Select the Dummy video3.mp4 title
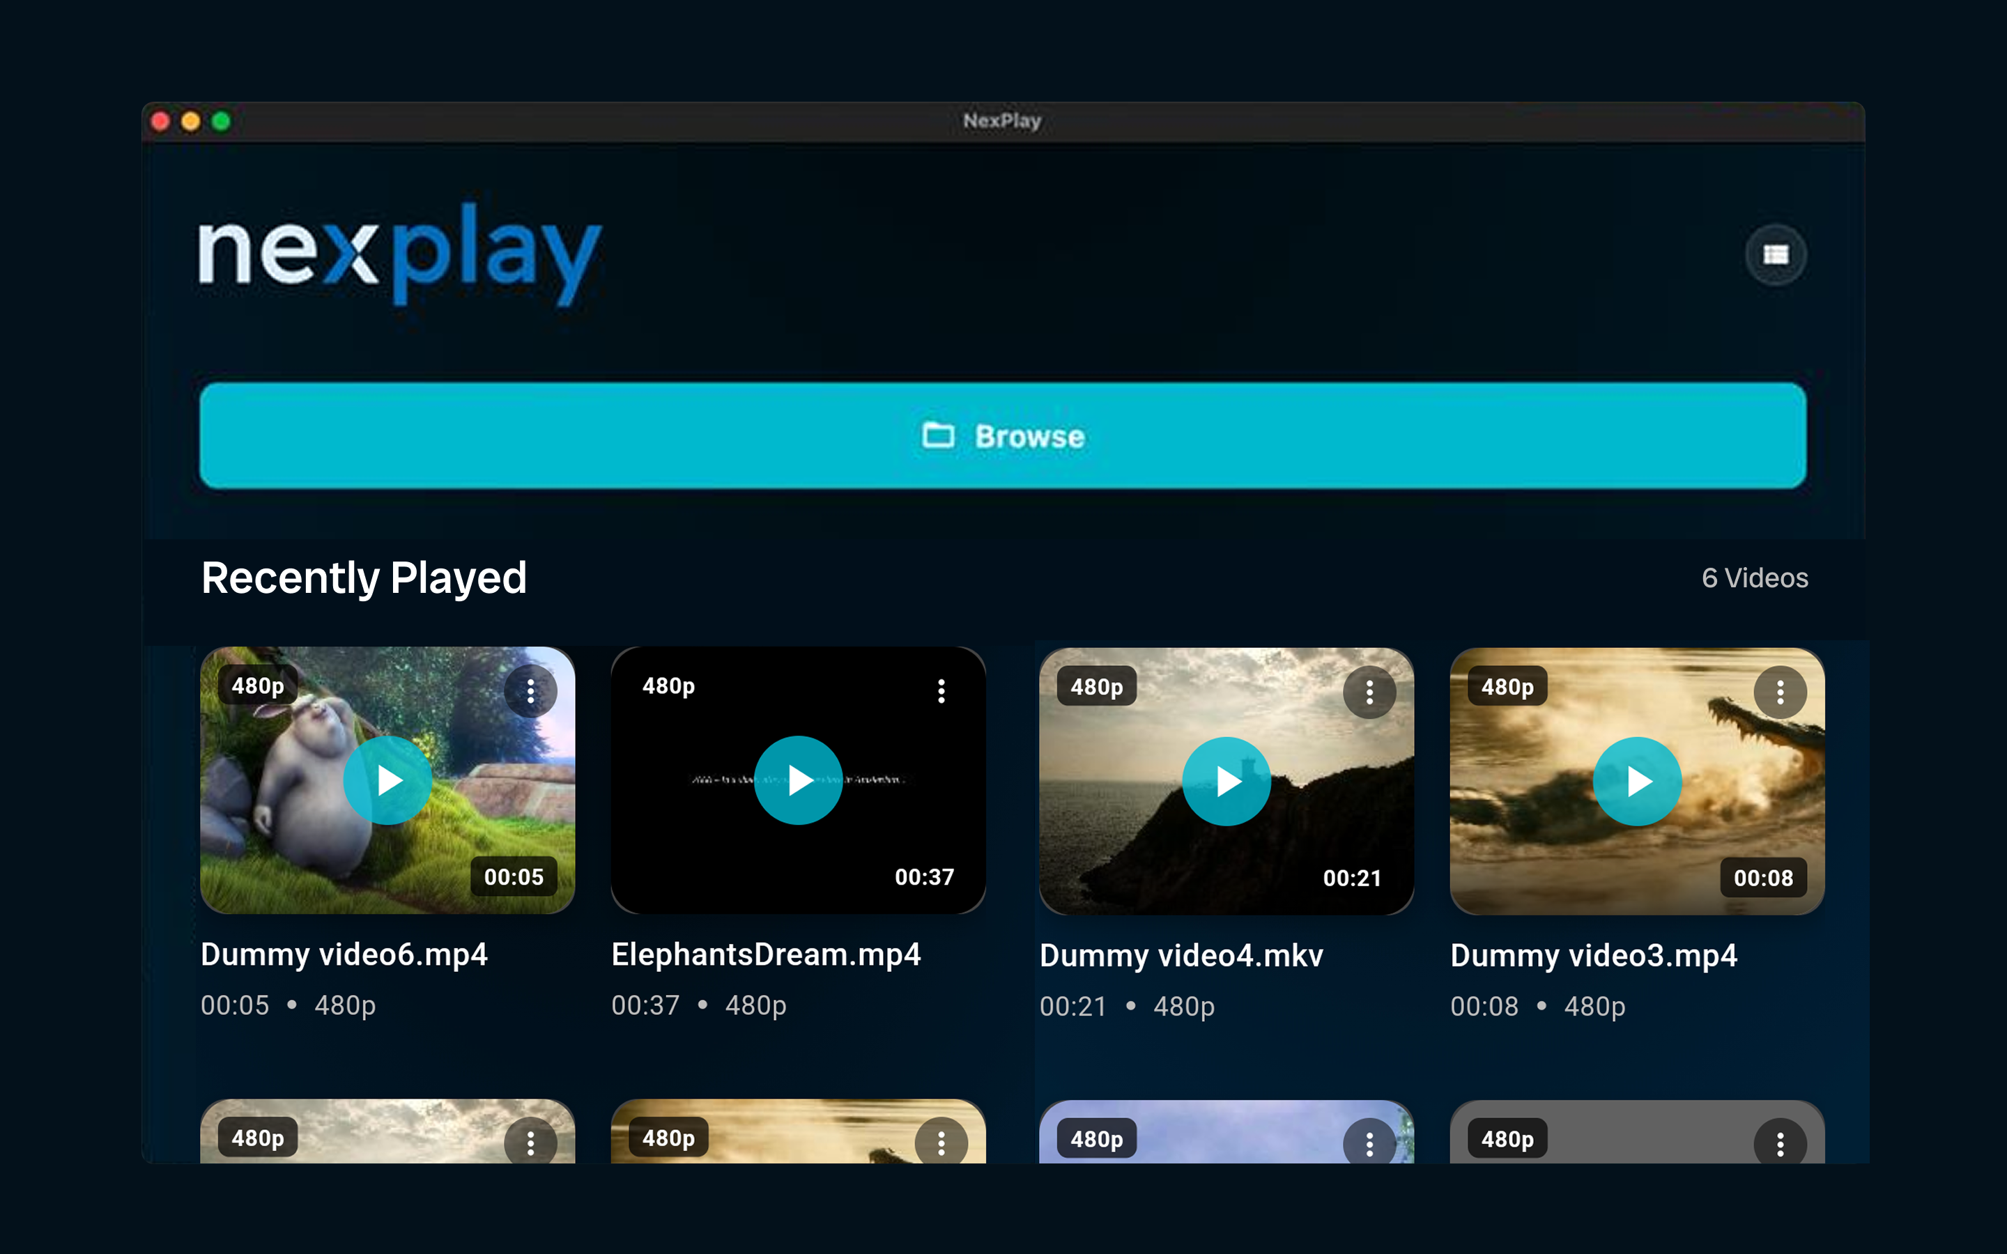2007x1254 pixels. pos(1594,955)
